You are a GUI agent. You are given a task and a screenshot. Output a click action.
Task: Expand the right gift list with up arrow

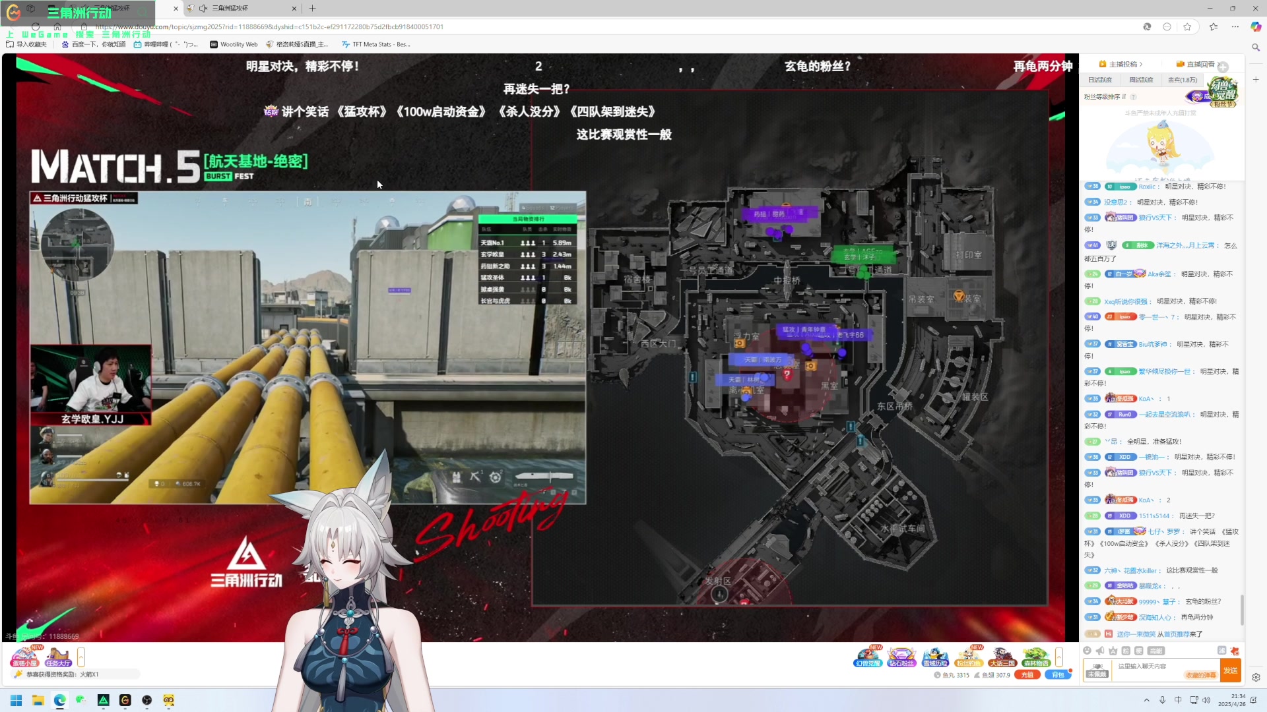click(x=1058, y=657)
